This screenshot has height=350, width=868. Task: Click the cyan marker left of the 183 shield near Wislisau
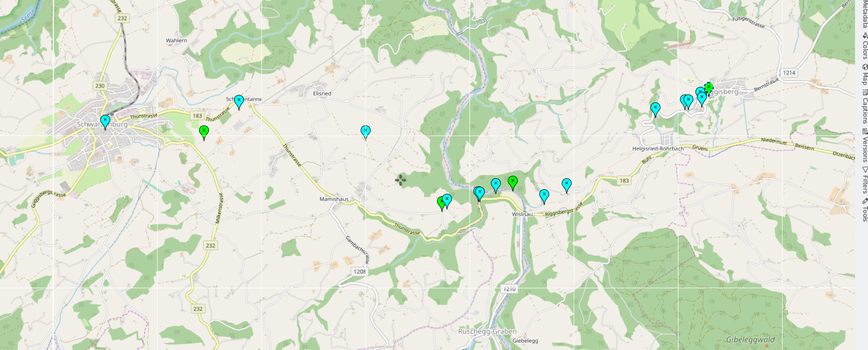[x=567, y=185]
